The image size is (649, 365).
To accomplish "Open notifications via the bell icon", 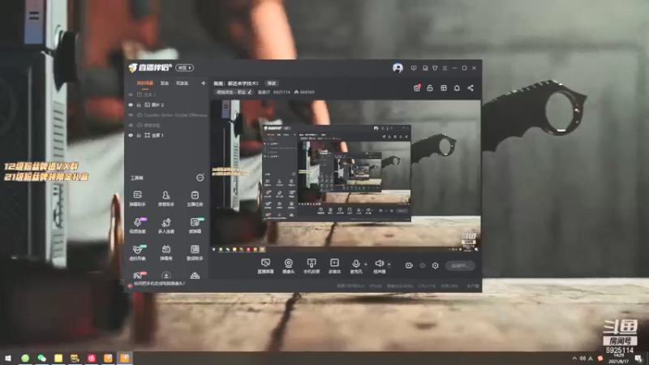I will (457, 88).
